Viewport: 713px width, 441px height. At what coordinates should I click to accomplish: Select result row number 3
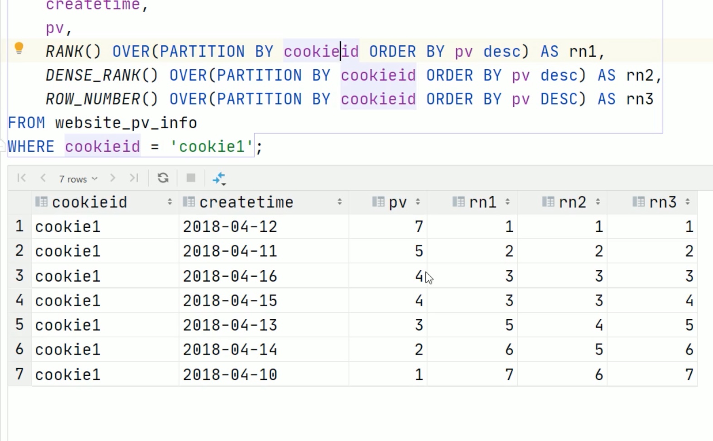19,275
